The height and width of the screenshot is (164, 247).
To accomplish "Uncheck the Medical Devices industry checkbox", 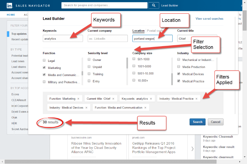I will (x=179, y=74).
